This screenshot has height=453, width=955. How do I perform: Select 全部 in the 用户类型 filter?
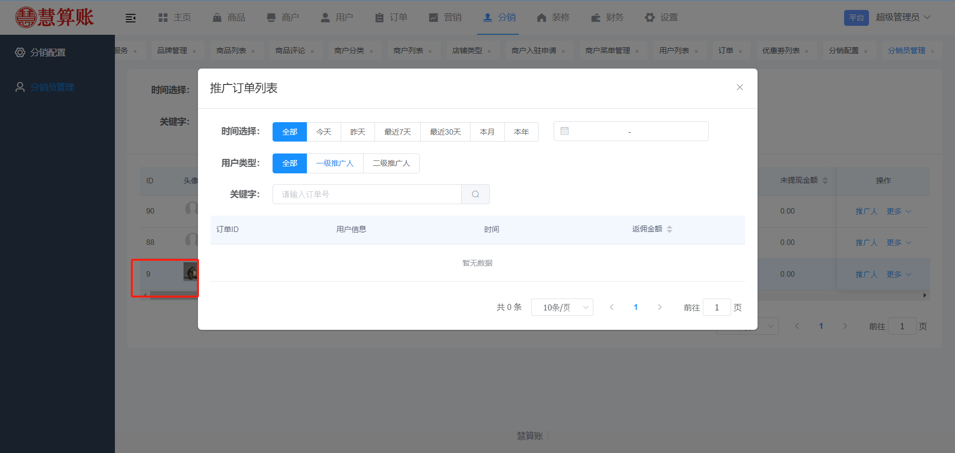tap(289, 163)
